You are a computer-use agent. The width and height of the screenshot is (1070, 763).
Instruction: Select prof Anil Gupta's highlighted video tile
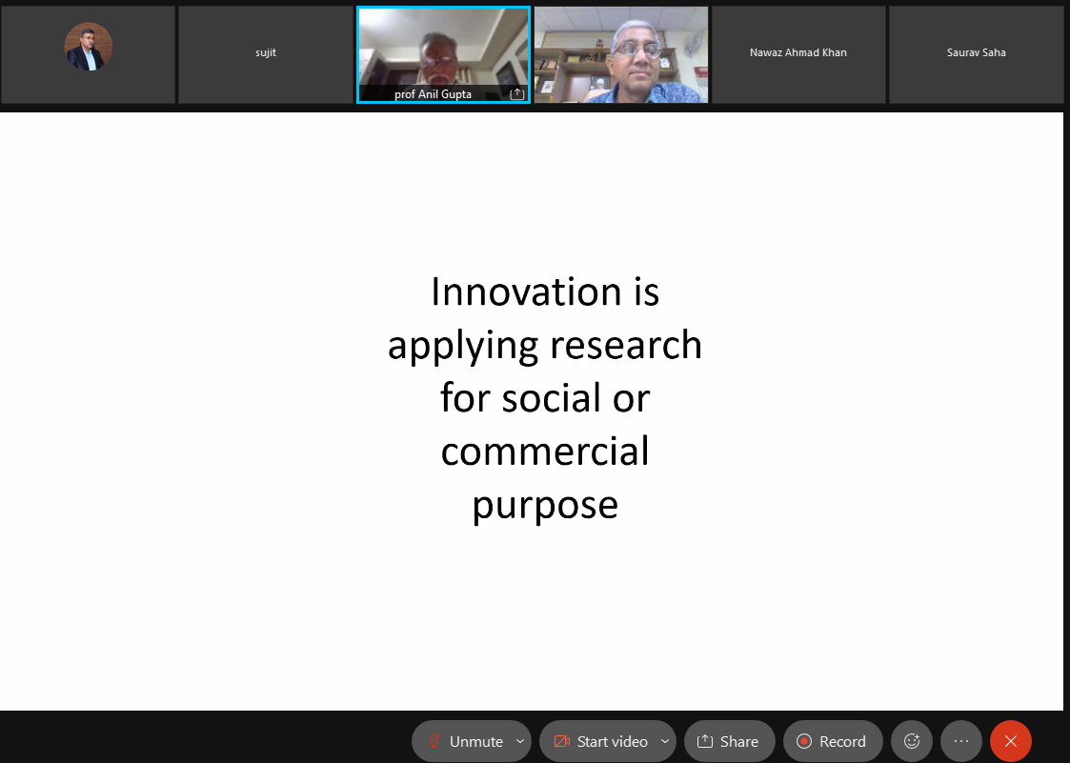pos(443,48)
